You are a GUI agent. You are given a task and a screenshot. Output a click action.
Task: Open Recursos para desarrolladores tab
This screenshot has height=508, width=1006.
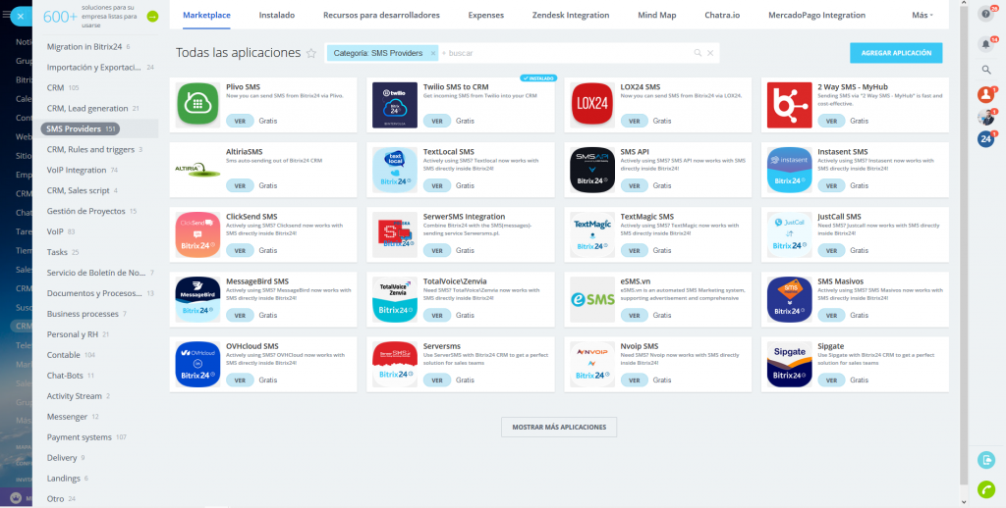(x=381, y=16)
